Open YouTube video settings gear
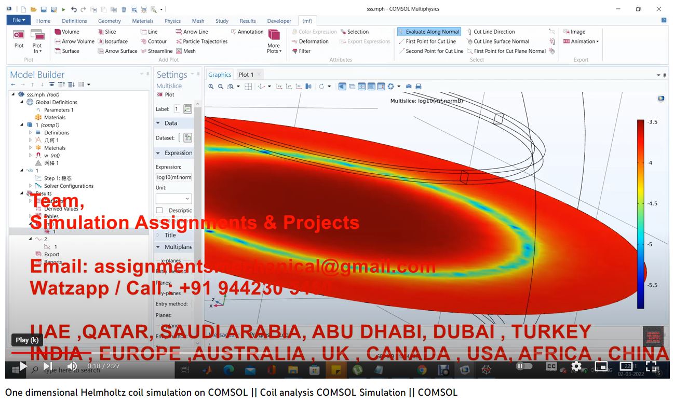The width and height of the screenshot is (674, 403). tap(576, 366)
